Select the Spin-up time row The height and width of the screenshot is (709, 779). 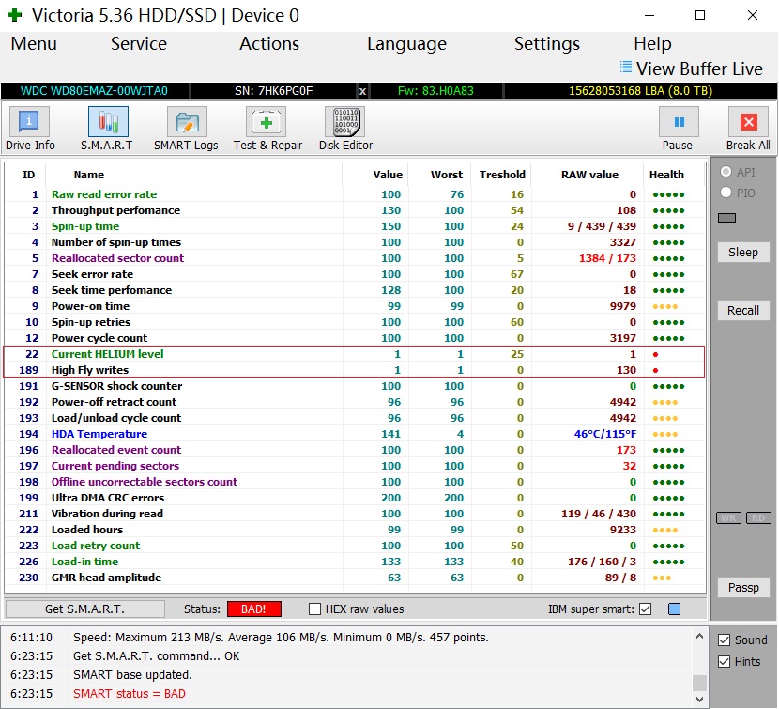click(x=355, y=226)
